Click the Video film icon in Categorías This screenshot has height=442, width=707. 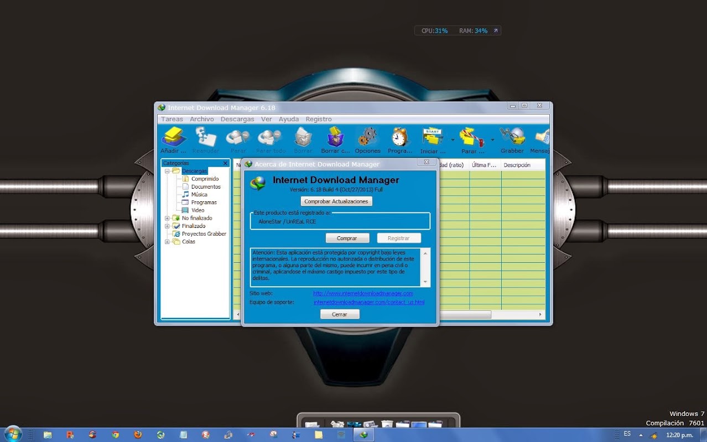click(186, 210)
